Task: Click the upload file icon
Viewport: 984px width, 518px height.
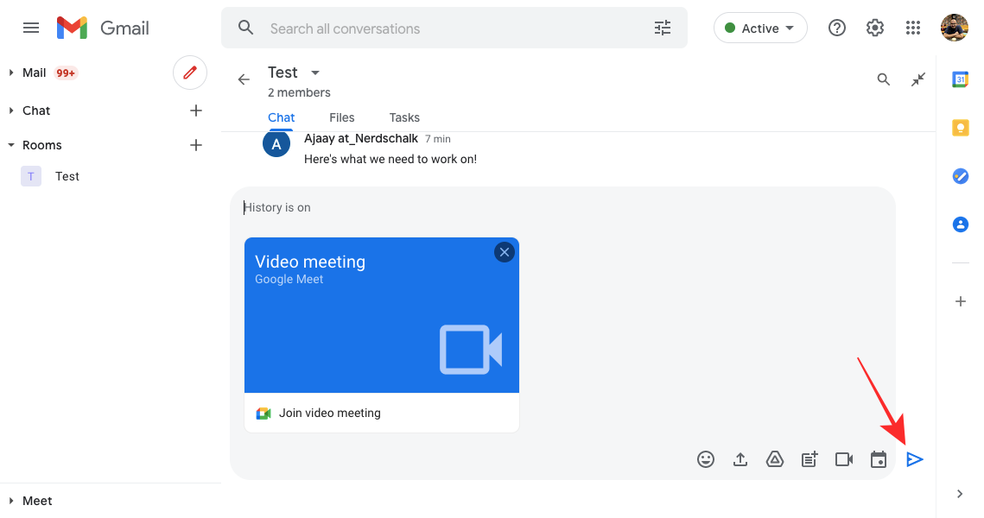Action: click(x=740, y=459)
